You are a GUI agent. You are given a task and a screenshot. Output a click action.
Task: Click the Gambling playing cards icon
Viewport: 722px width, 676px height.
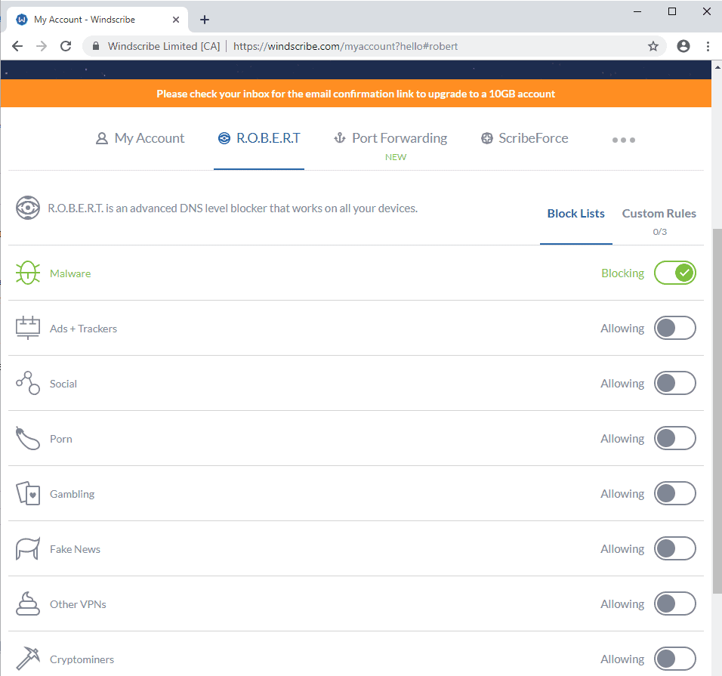28,494
